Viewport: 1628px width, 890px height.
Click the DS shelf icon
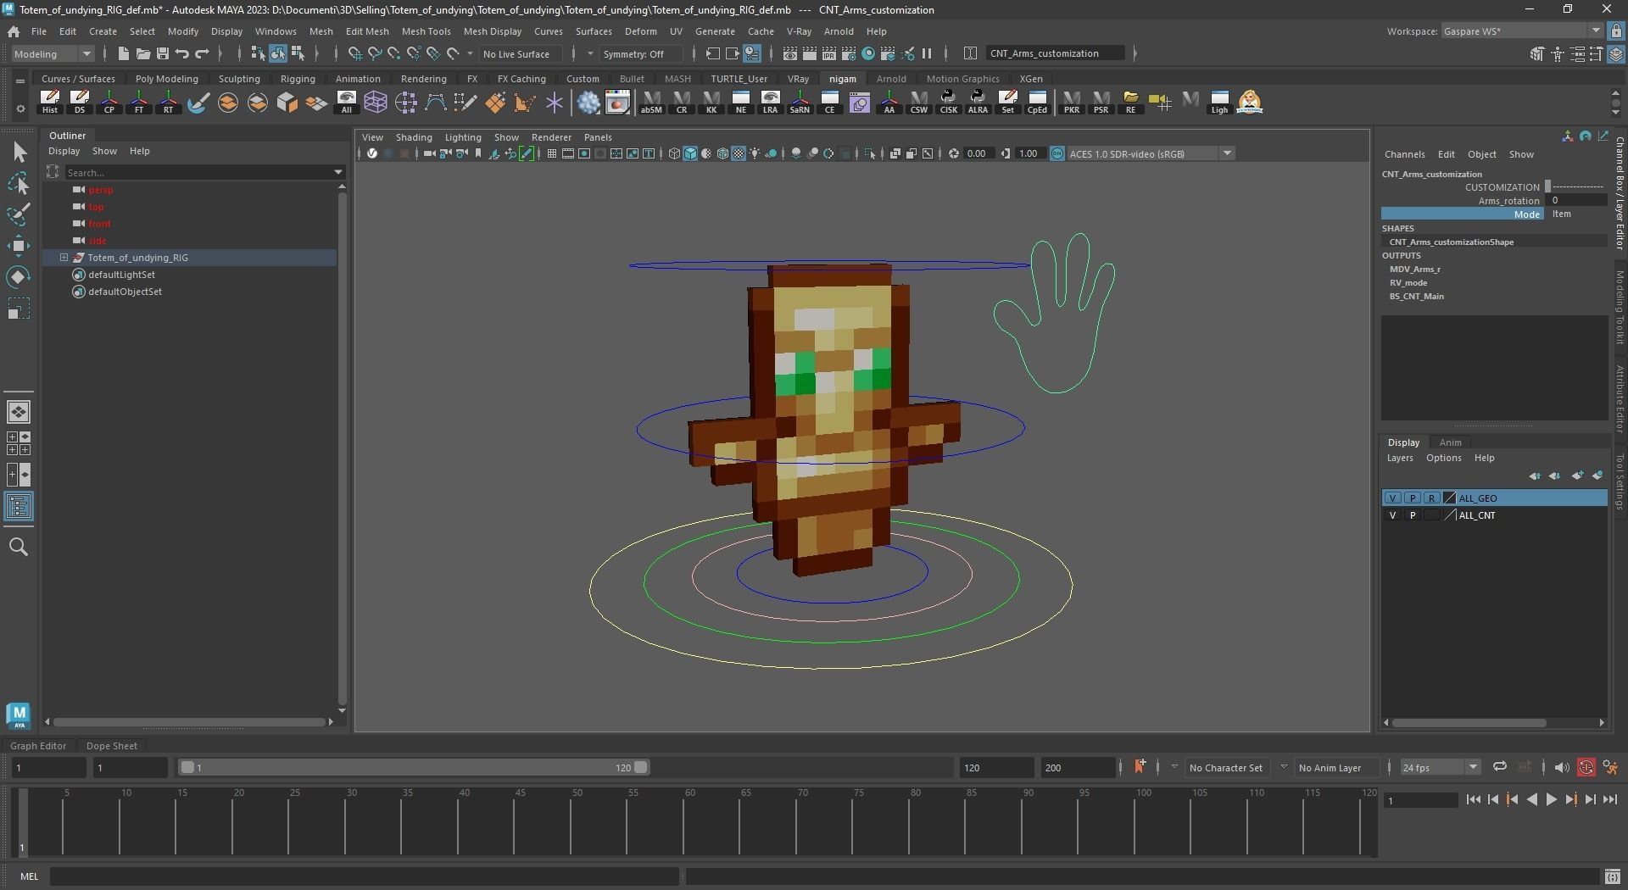(80, 103)
